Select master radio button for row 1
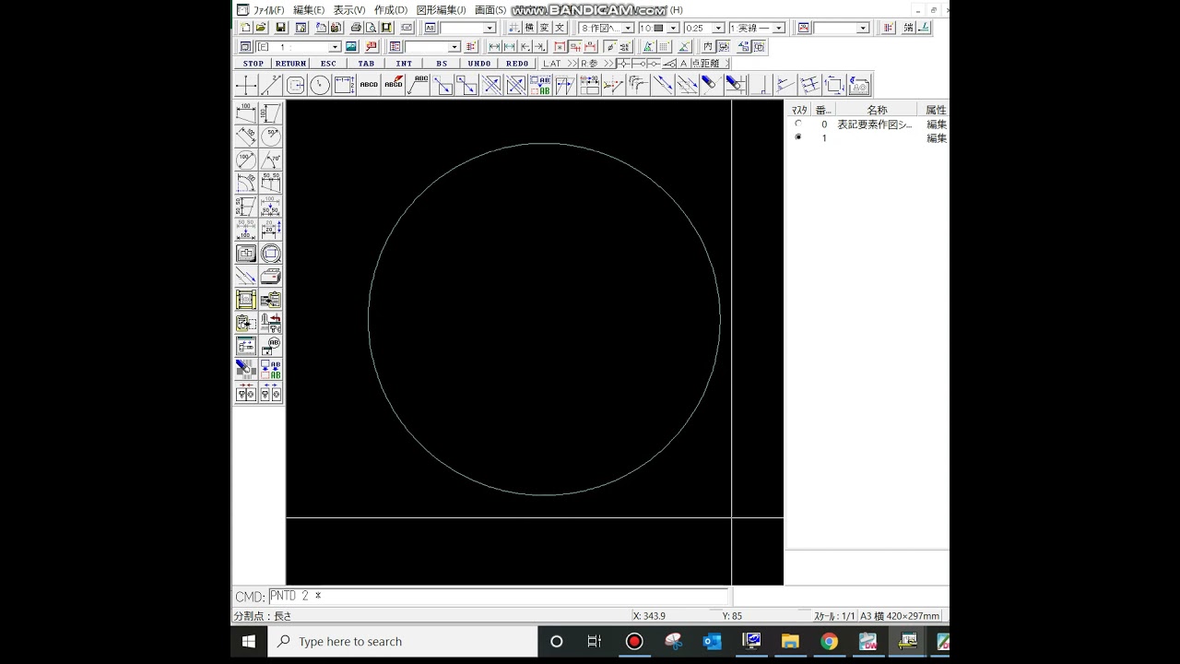This screenshot has width=1180, height=664. pos(798,137)
